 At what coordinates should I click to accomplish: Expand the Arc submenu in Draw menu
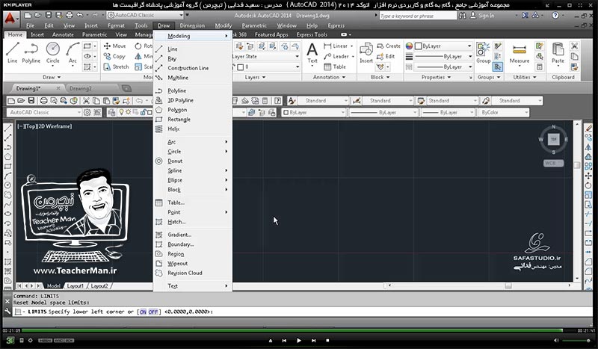(x=193, y=142)
